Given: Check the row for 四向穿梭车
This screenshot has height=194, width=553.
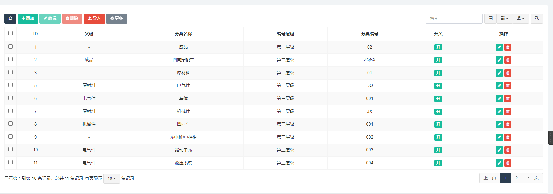Looking at the screenshot, I should pos(11,59).
